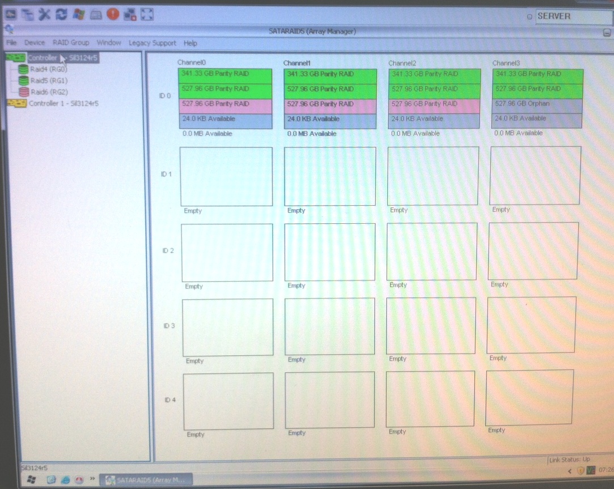614x489 pixels.
Task: Open the Help menu
Action: (190, 43)
